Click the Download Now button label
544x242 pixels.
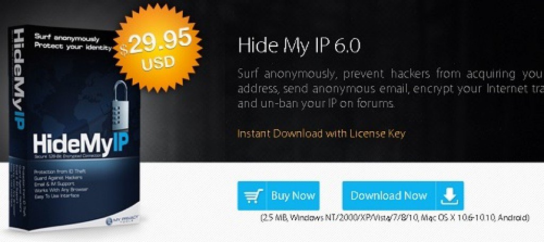388,196
